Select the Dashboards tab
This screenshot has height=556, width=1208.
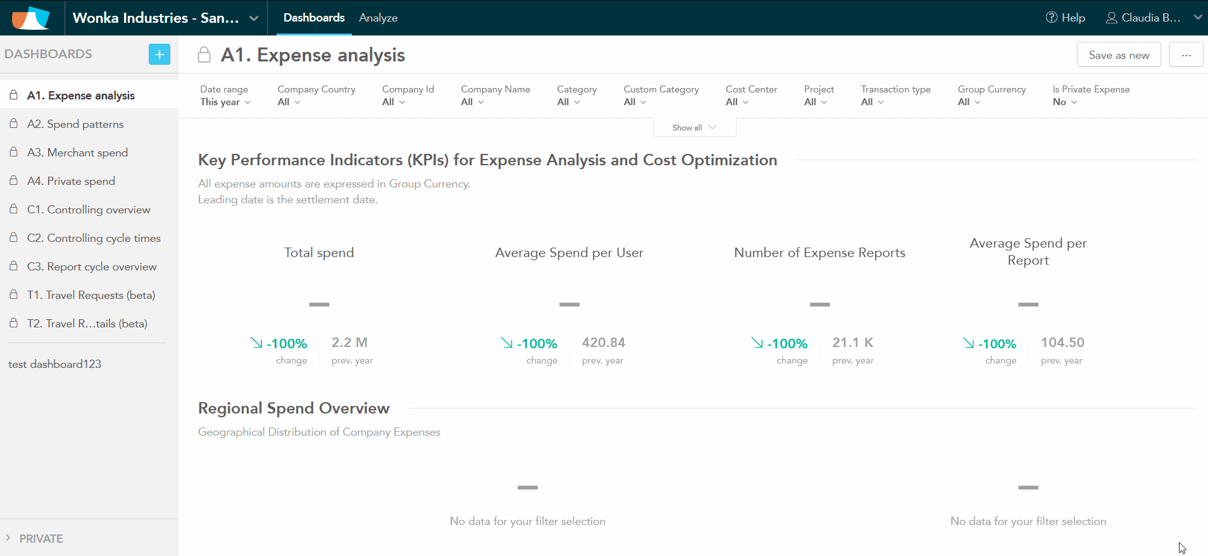pos(314,18)
